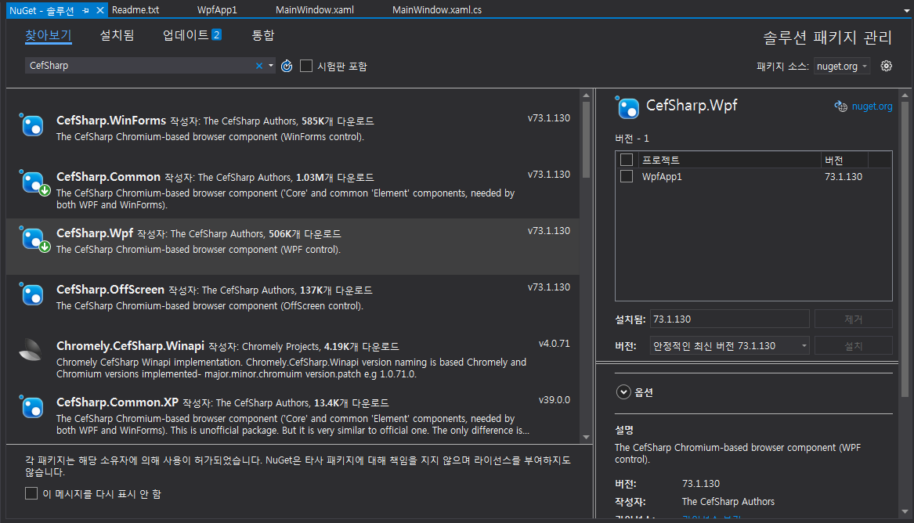Check 'do not show this message again' checkbox
The width and height of the screenshot is (914, 523).
(x=31, y=493)
